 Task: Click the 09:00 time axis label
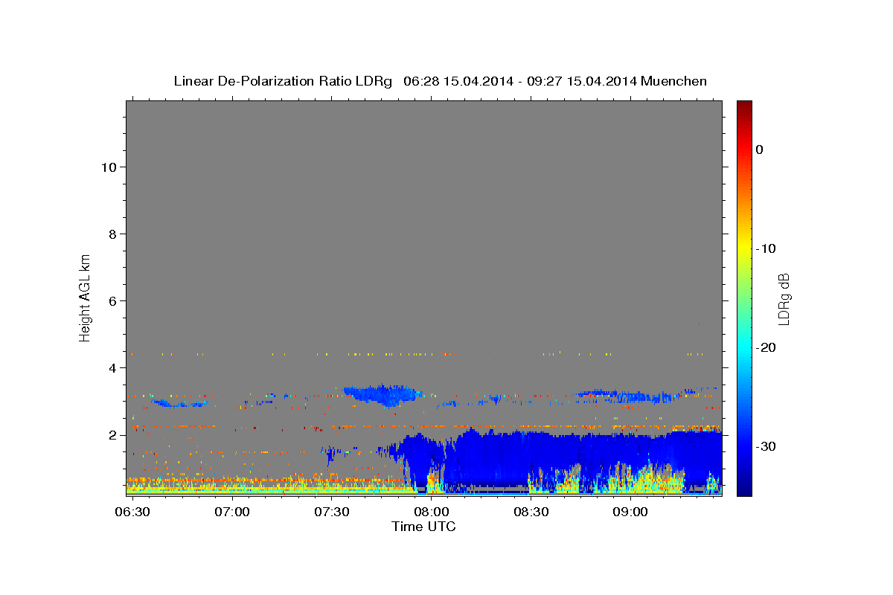(630, 512)
